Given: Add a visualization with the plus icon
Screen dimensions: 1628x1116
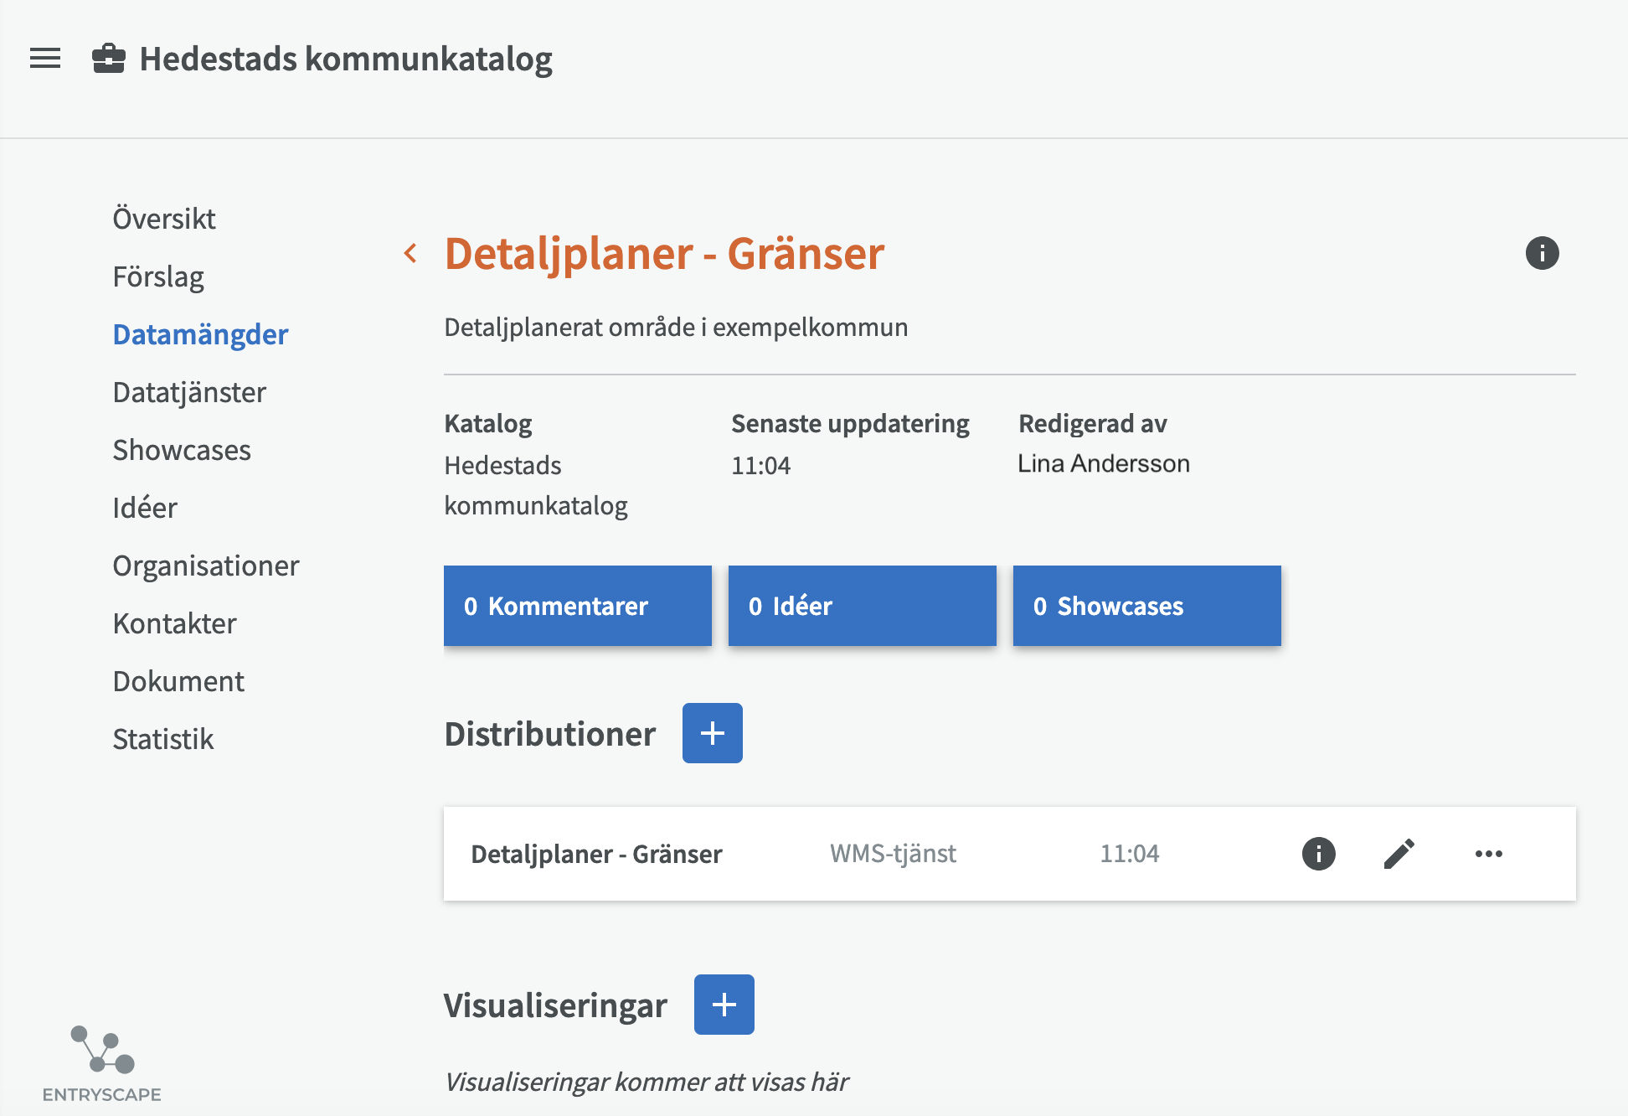Looking at the screenshot, I should tap(724, 1004).
